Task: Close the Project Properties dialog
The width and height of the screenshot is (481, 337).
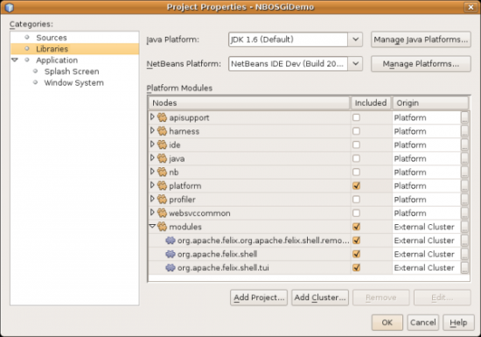Action: 471,7
